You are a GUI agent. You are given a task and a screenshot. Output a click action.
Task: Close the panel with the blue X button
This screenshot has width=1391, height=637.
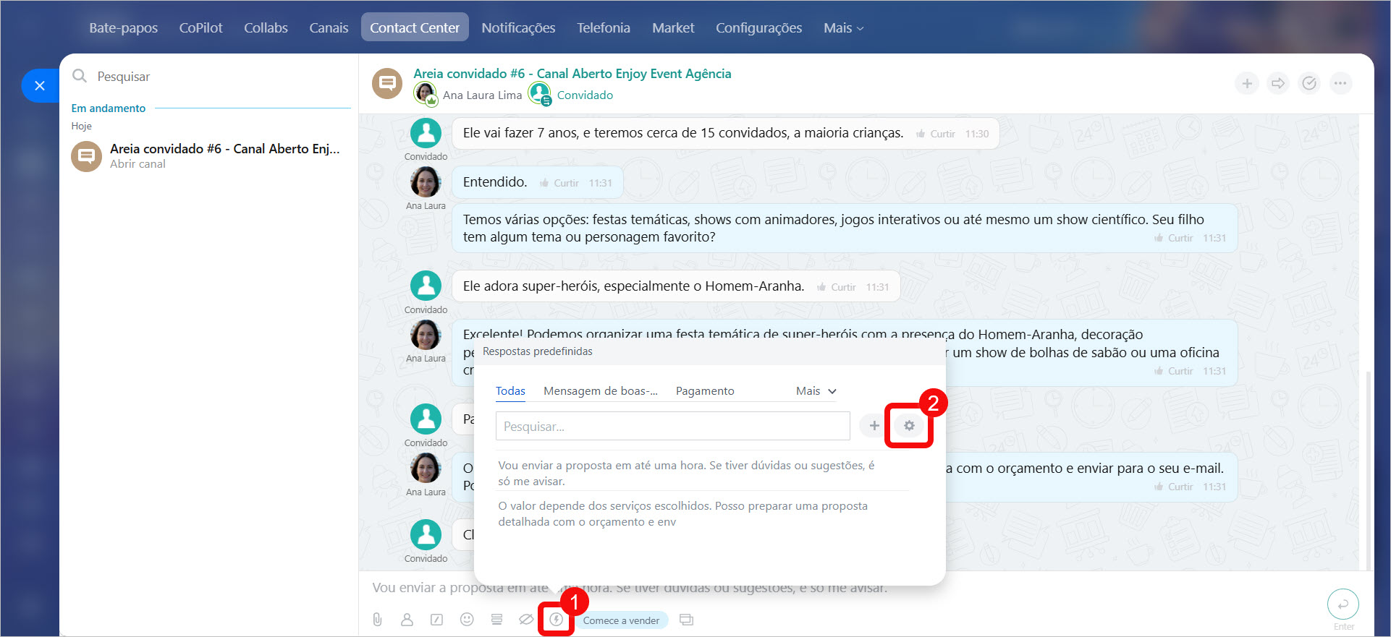click(x=40, y=85)
